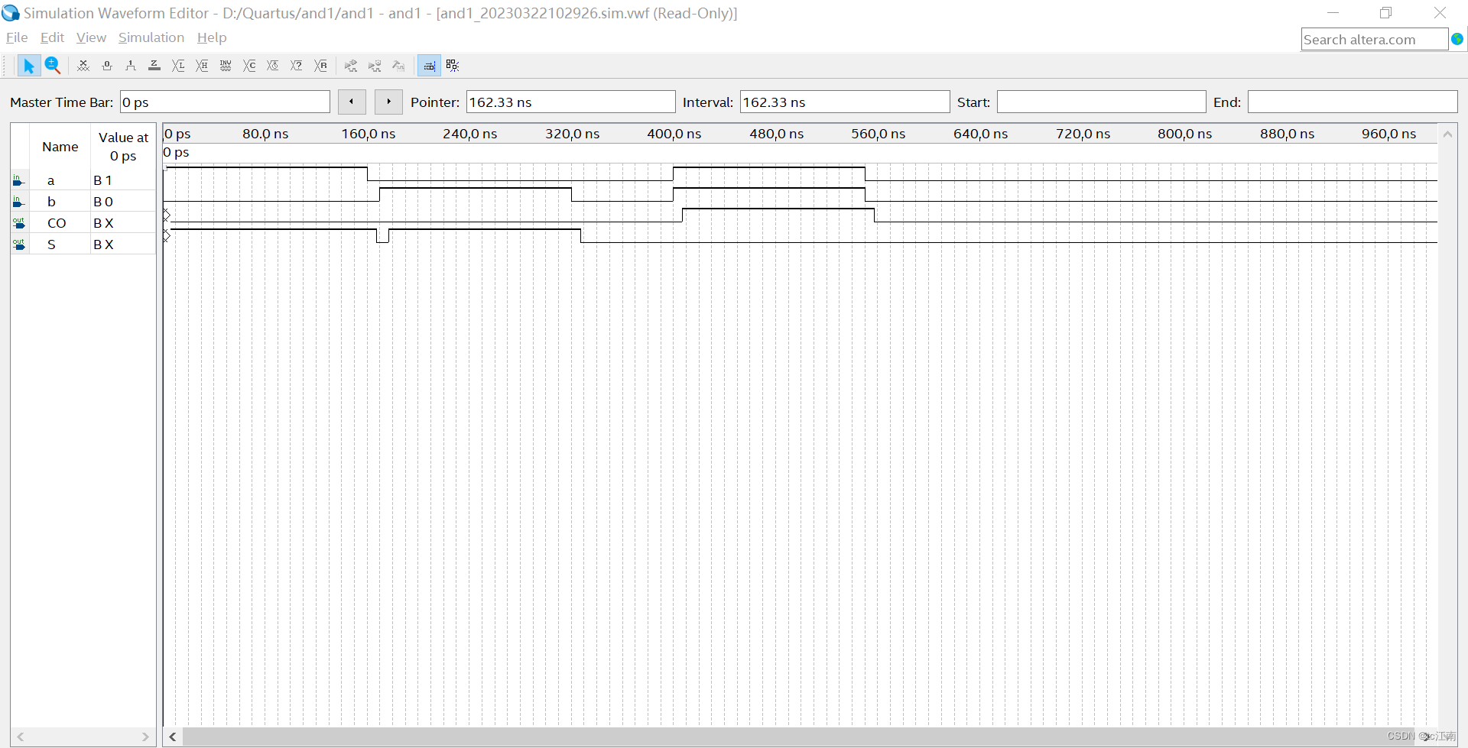Open Overwrite Clock tool
1468x748 pixels.
click(x=273, y=66)
